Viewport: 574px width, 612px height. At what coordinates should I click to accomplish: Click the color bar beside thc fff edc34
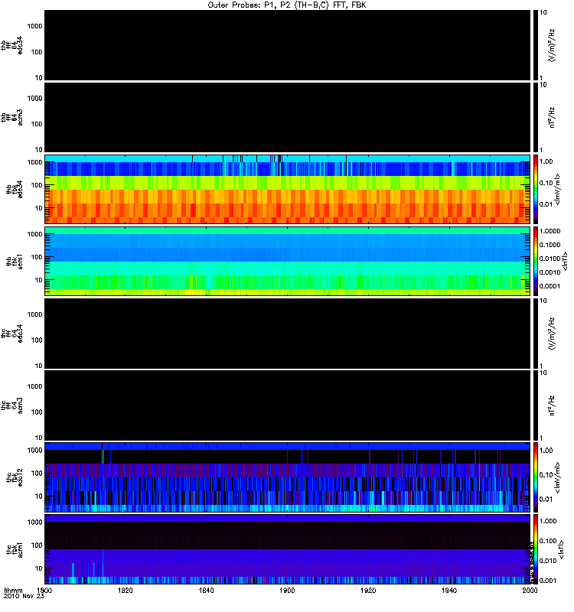point(536,334)
